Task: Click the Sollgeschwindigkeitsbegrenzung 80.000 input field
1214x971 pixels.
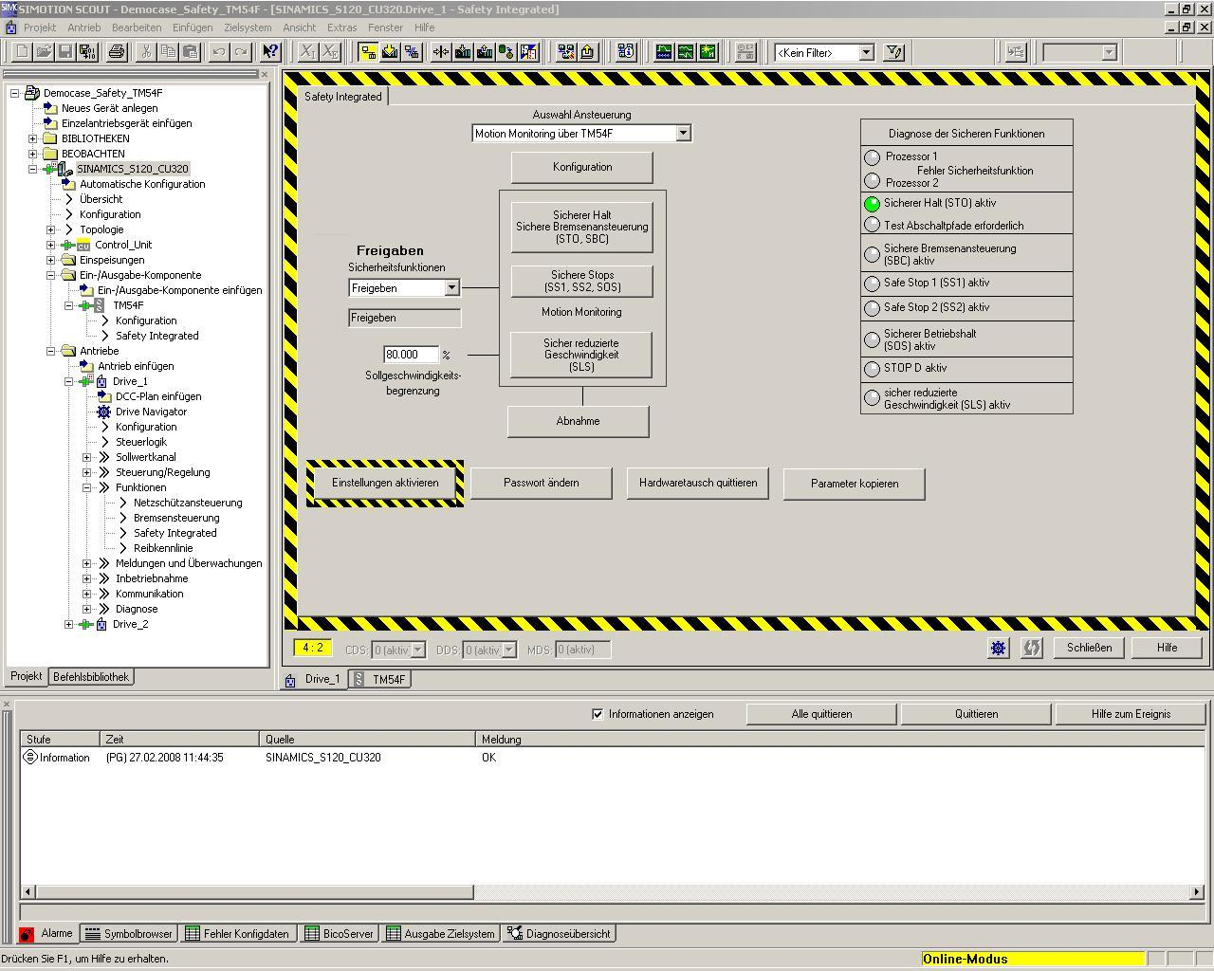Action: click(x=411, y=355)
